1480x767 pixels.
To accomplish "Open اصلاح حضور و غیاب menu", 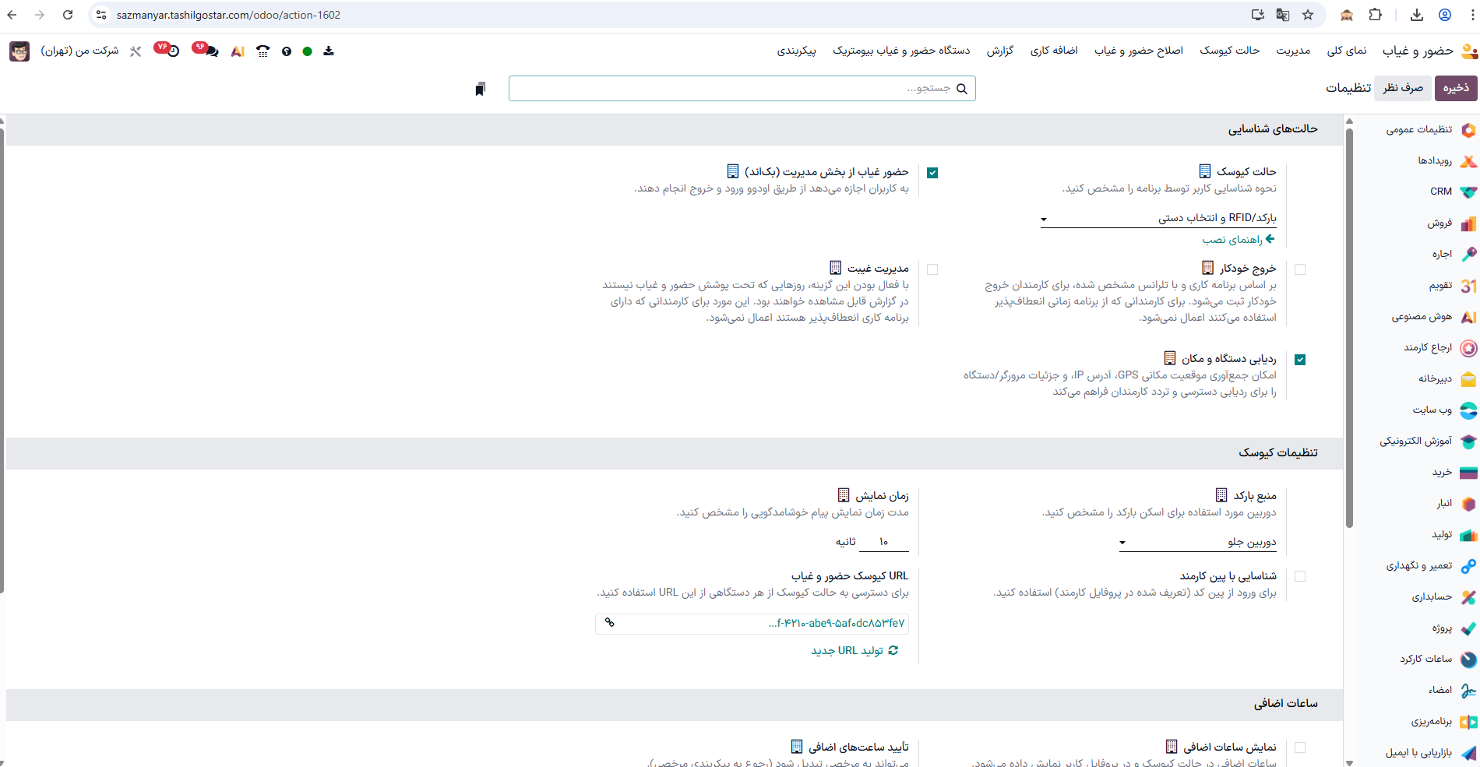I will (x=1138, y=51).
